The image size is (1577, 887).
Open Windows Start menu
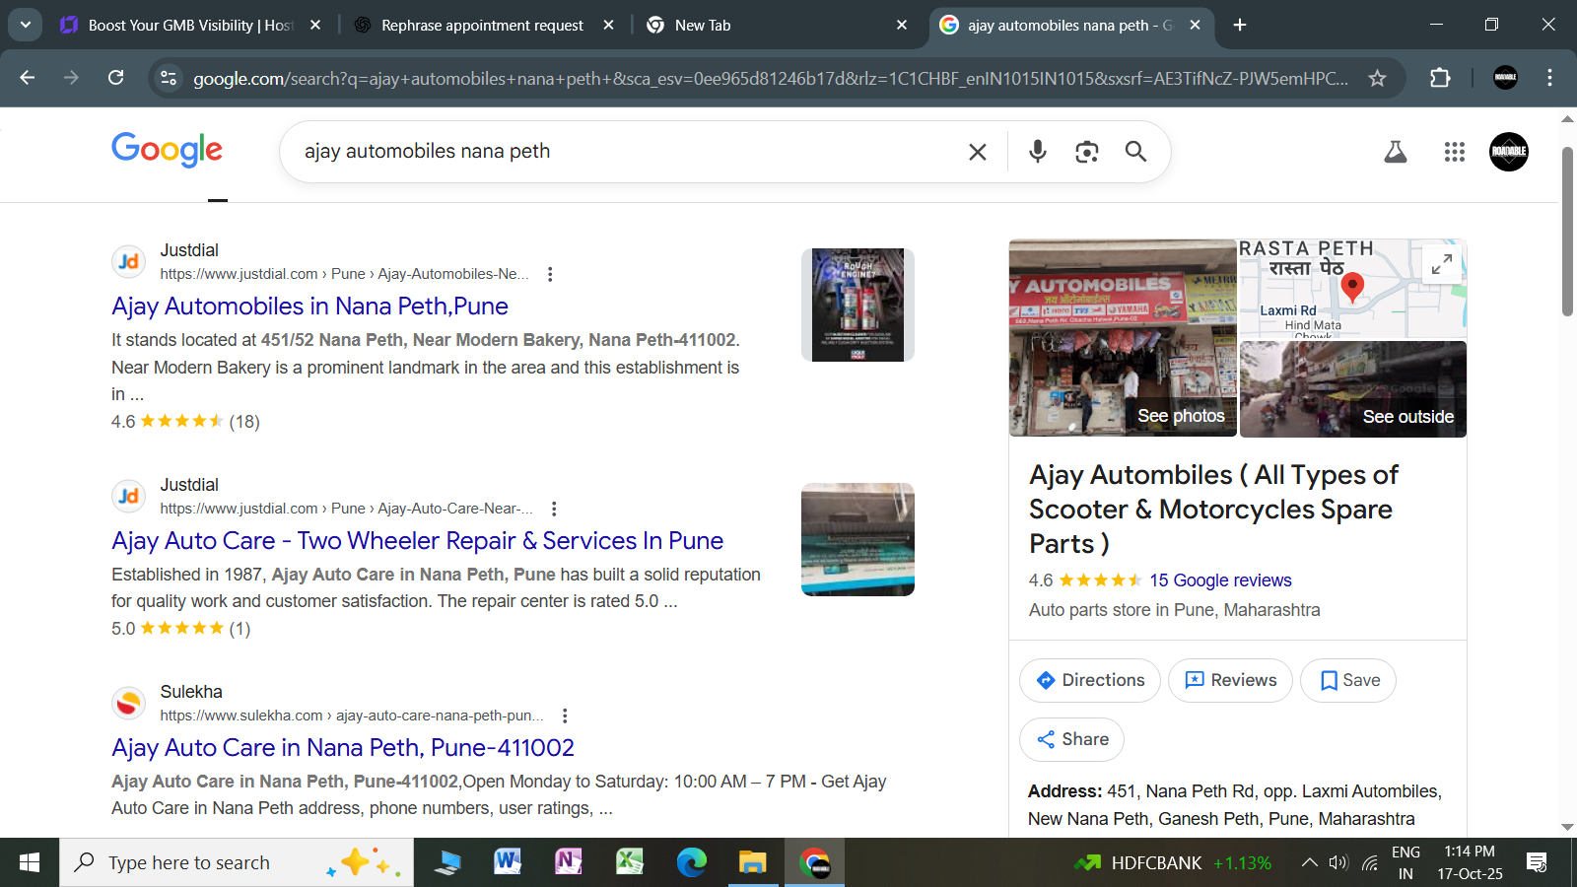pos(30,862)
